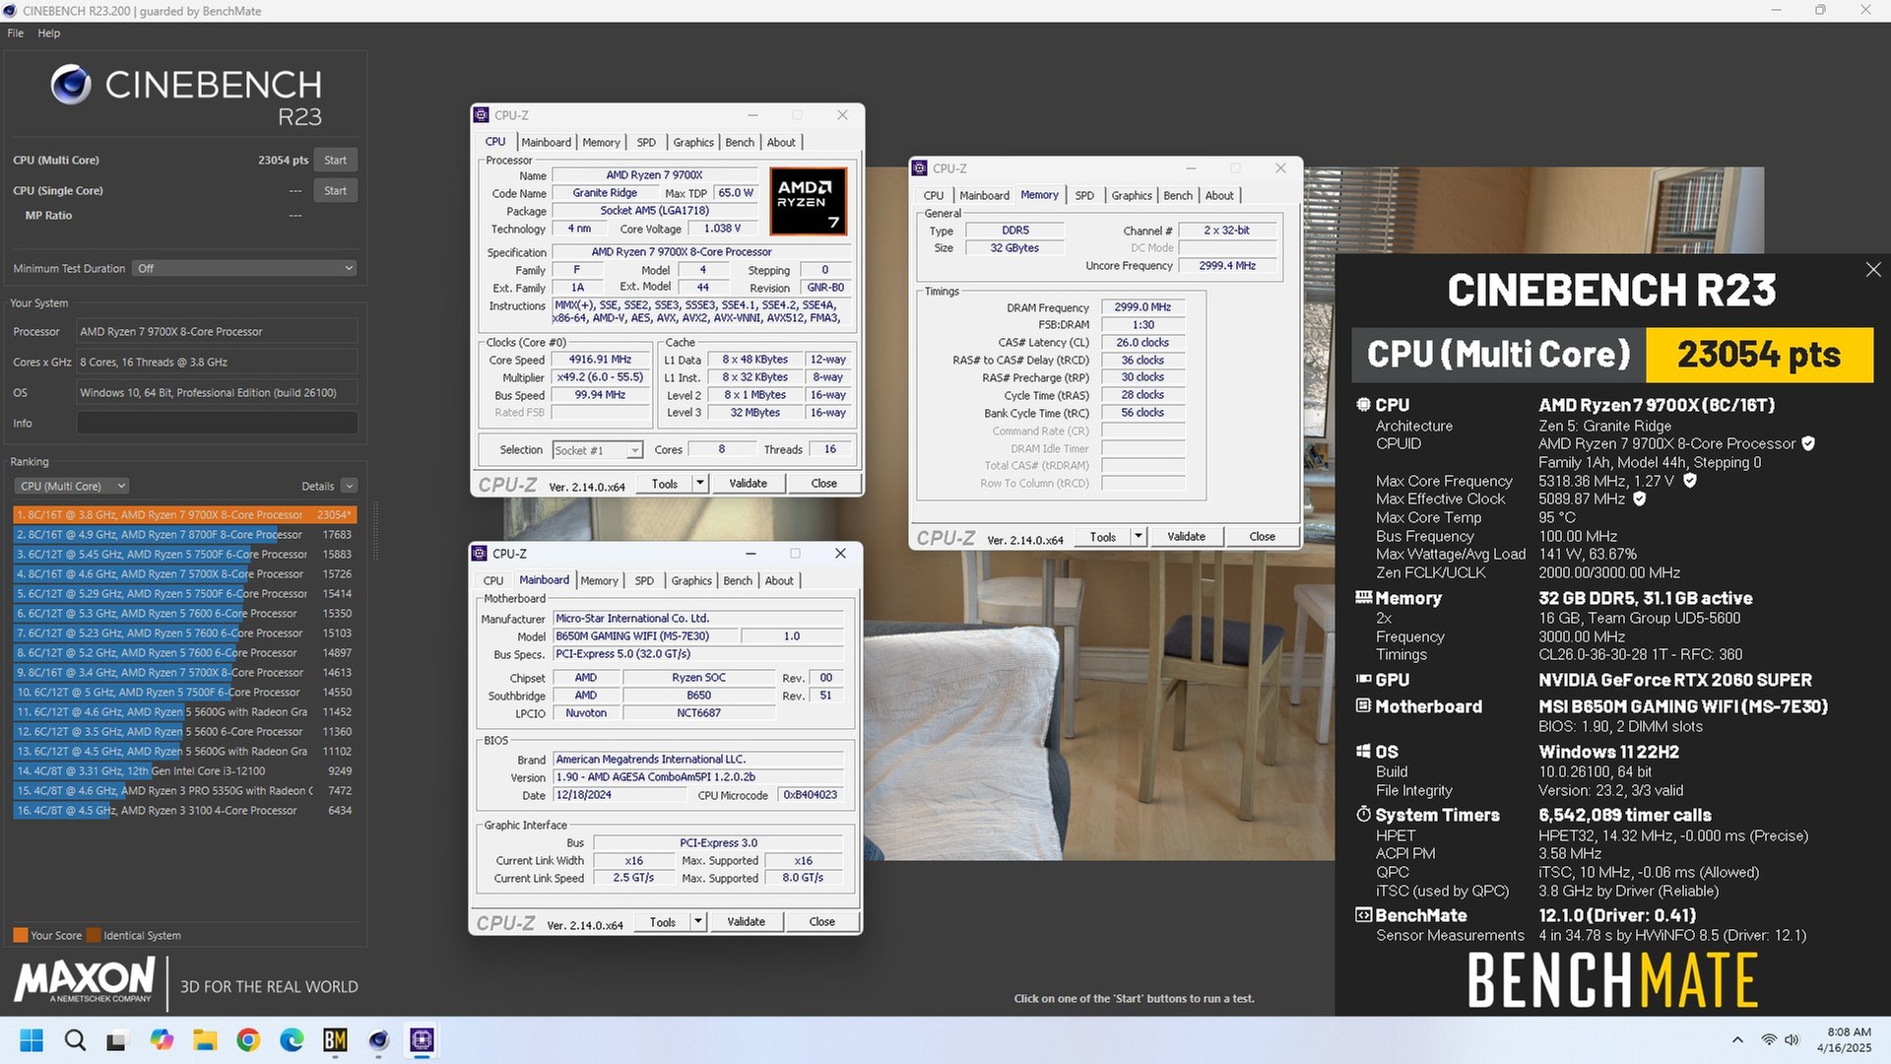Click the Maxon logo at bottom left
The width and height of the screenshot is (1891, 1064).
point(85,981)
